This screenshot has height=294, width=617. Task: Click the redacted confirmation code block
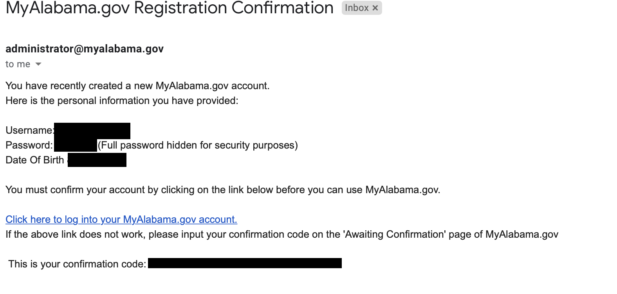pos(245,263)
